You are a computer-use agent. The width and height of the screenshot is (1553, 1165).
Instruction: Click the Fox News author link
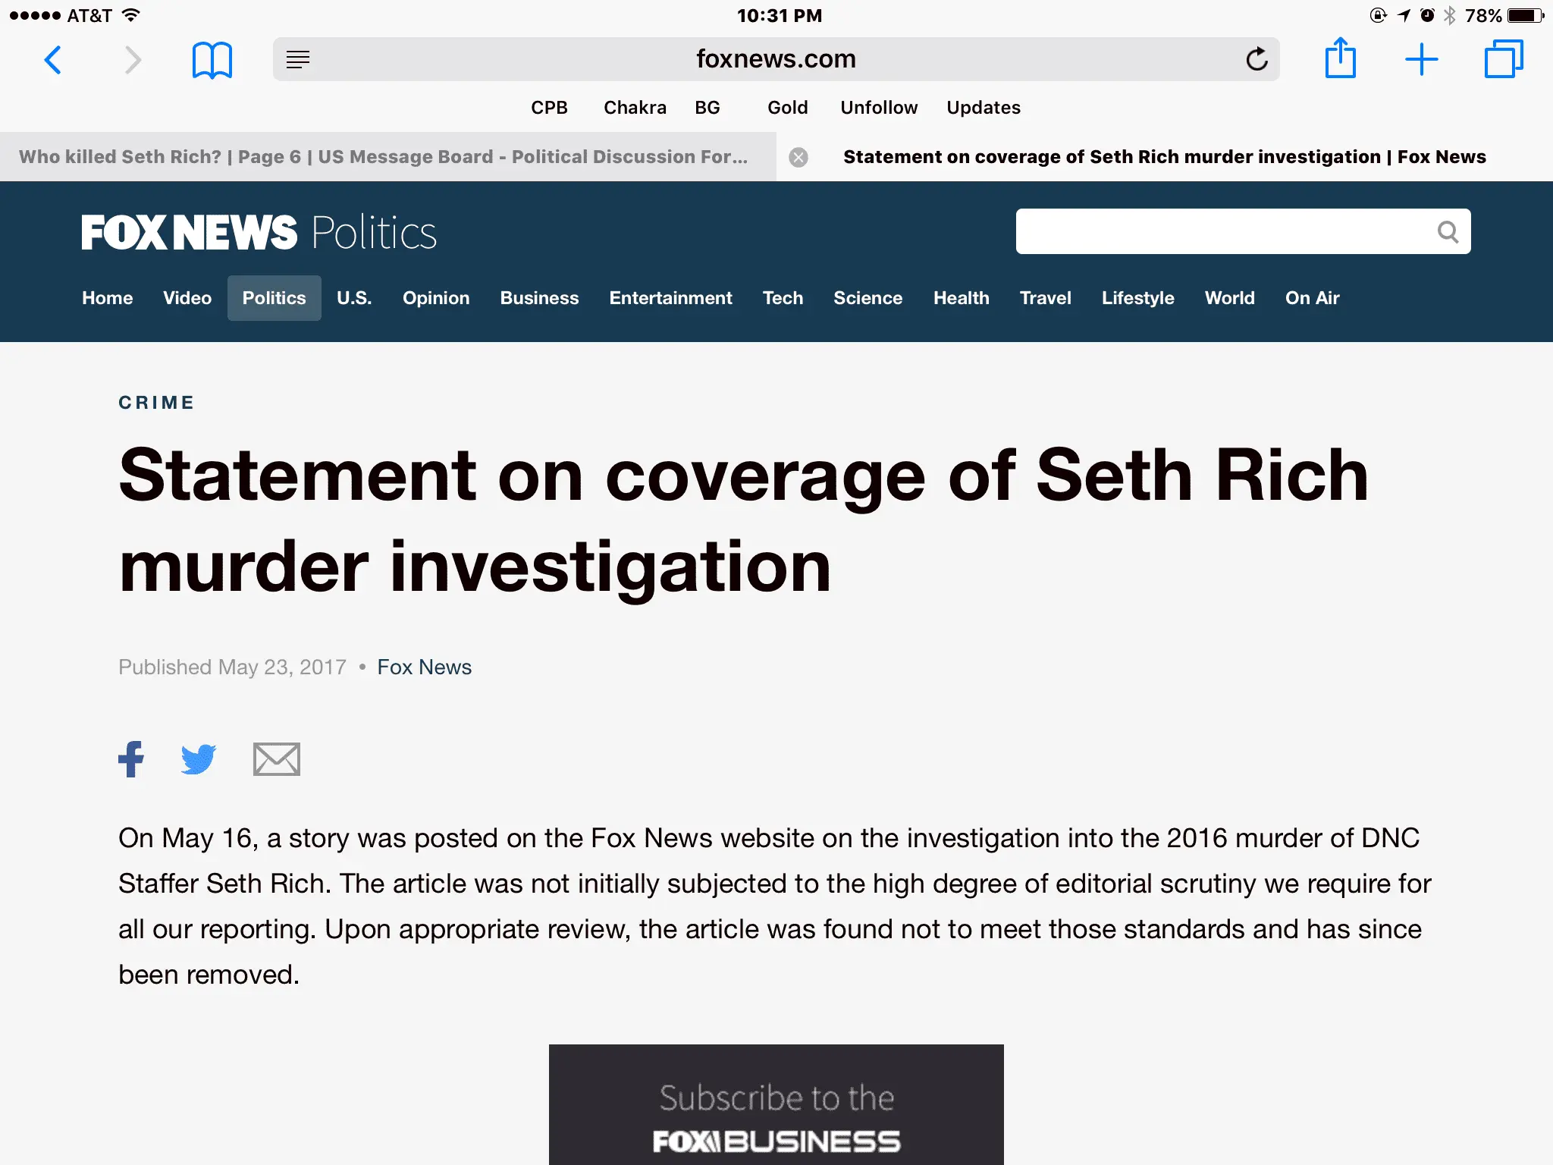(x=424, y=667)
